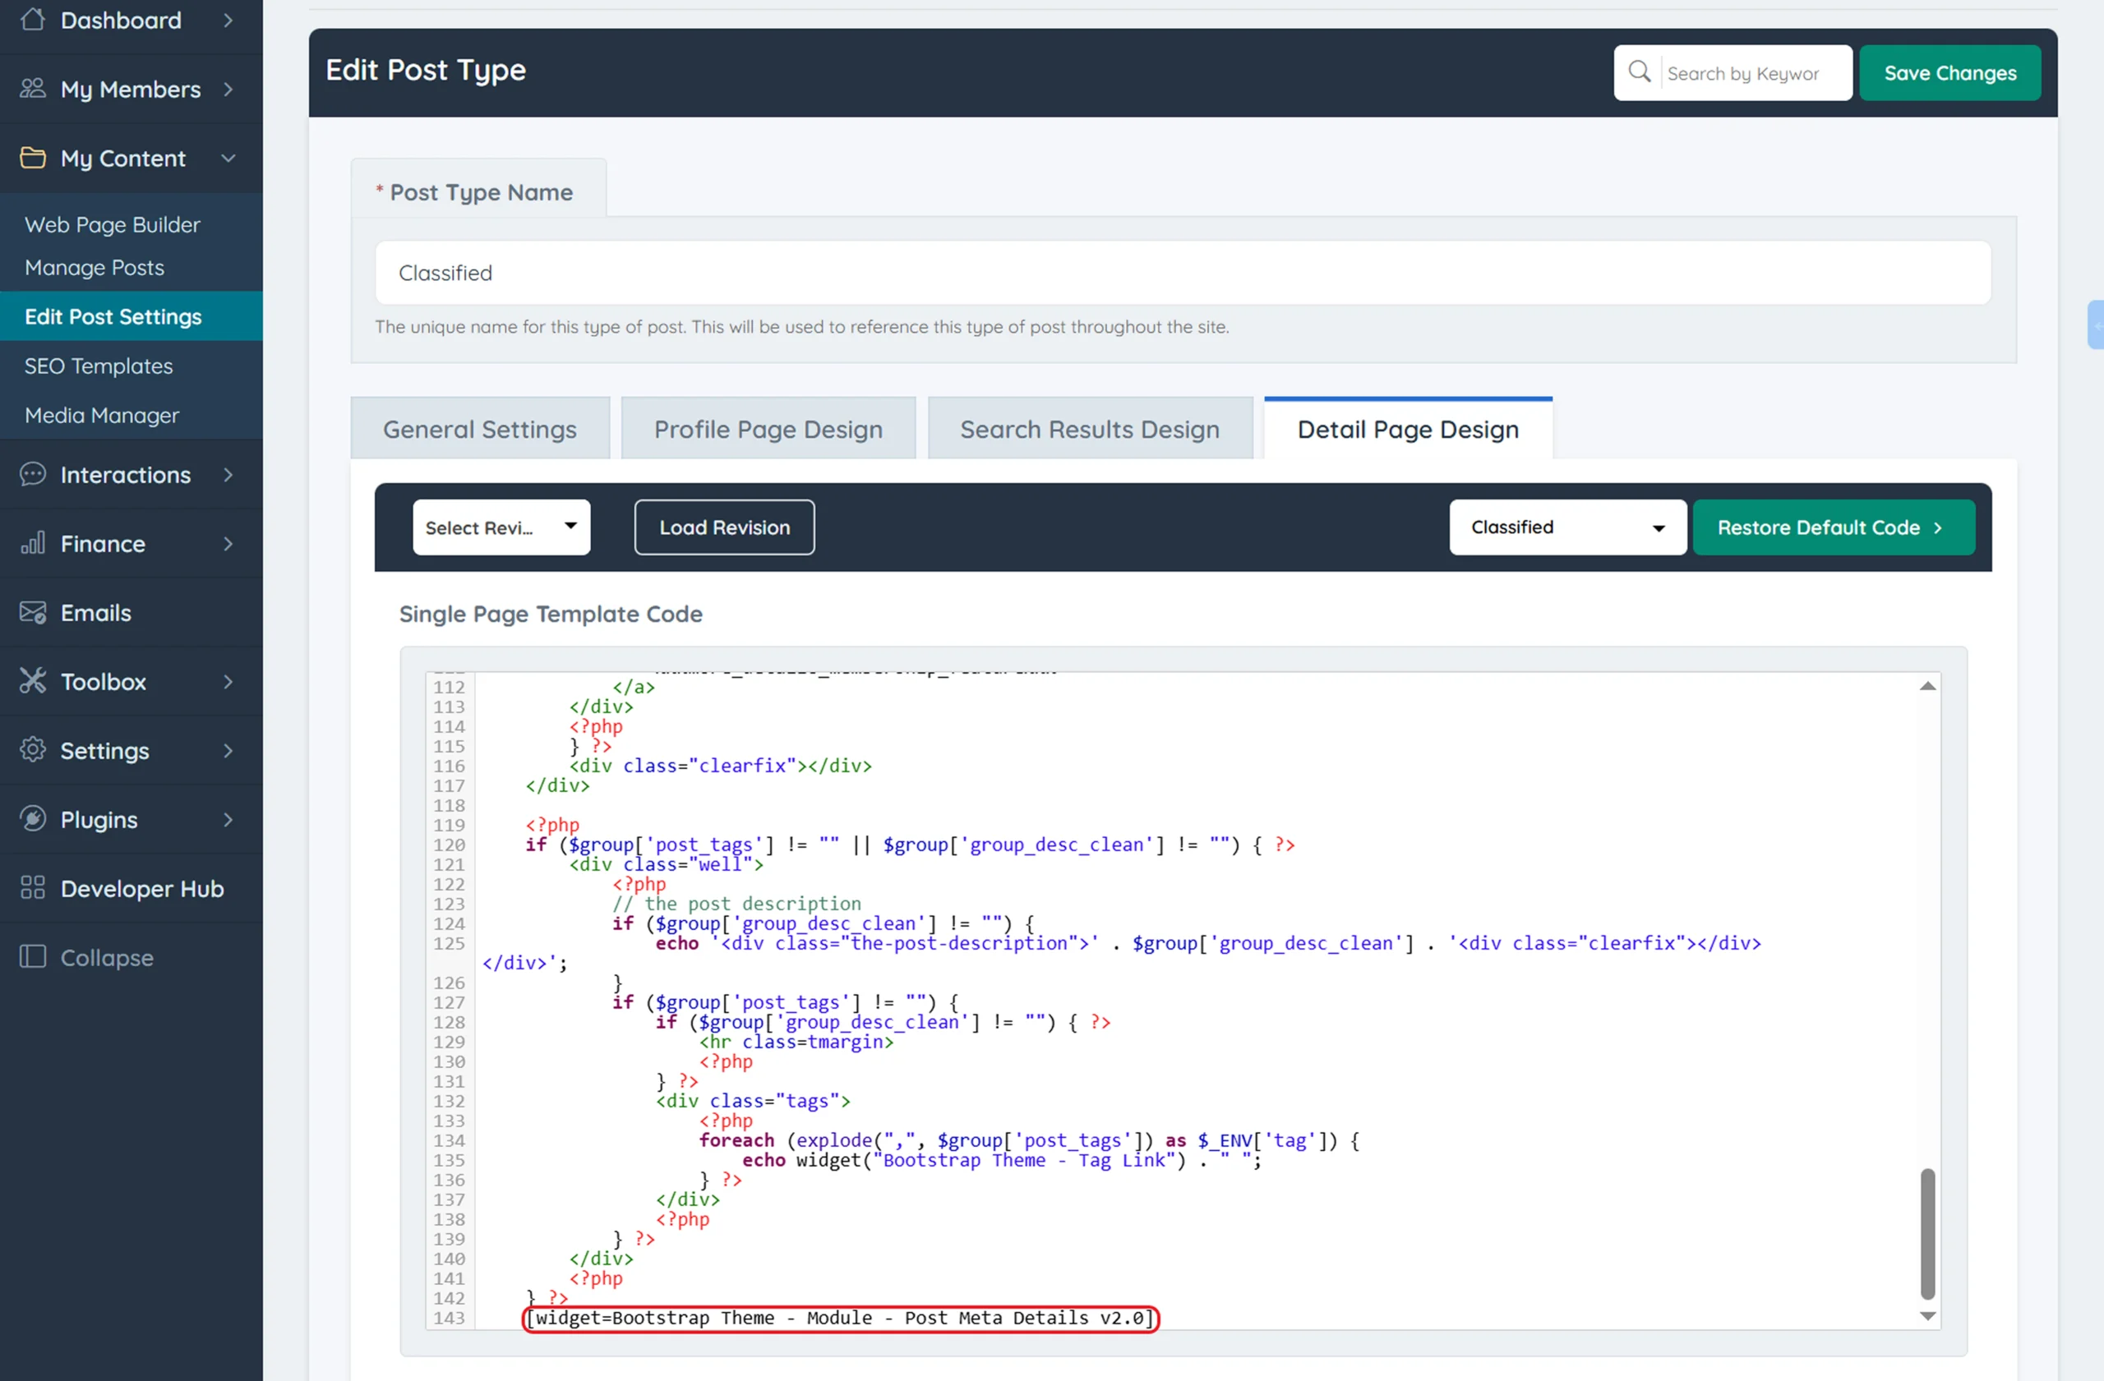Open the Classified template dropdown
The width and height of the screenshot is (2104, 1381).
click(1566, 527)
